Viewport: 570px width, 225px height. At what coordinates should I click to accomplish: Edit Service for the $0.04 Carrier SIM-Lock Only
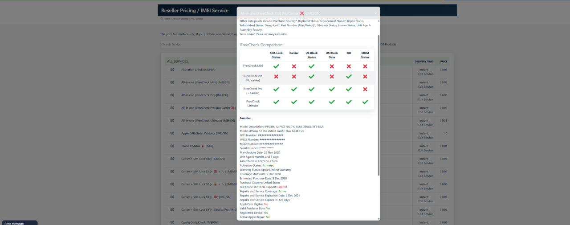click(425, 163)
